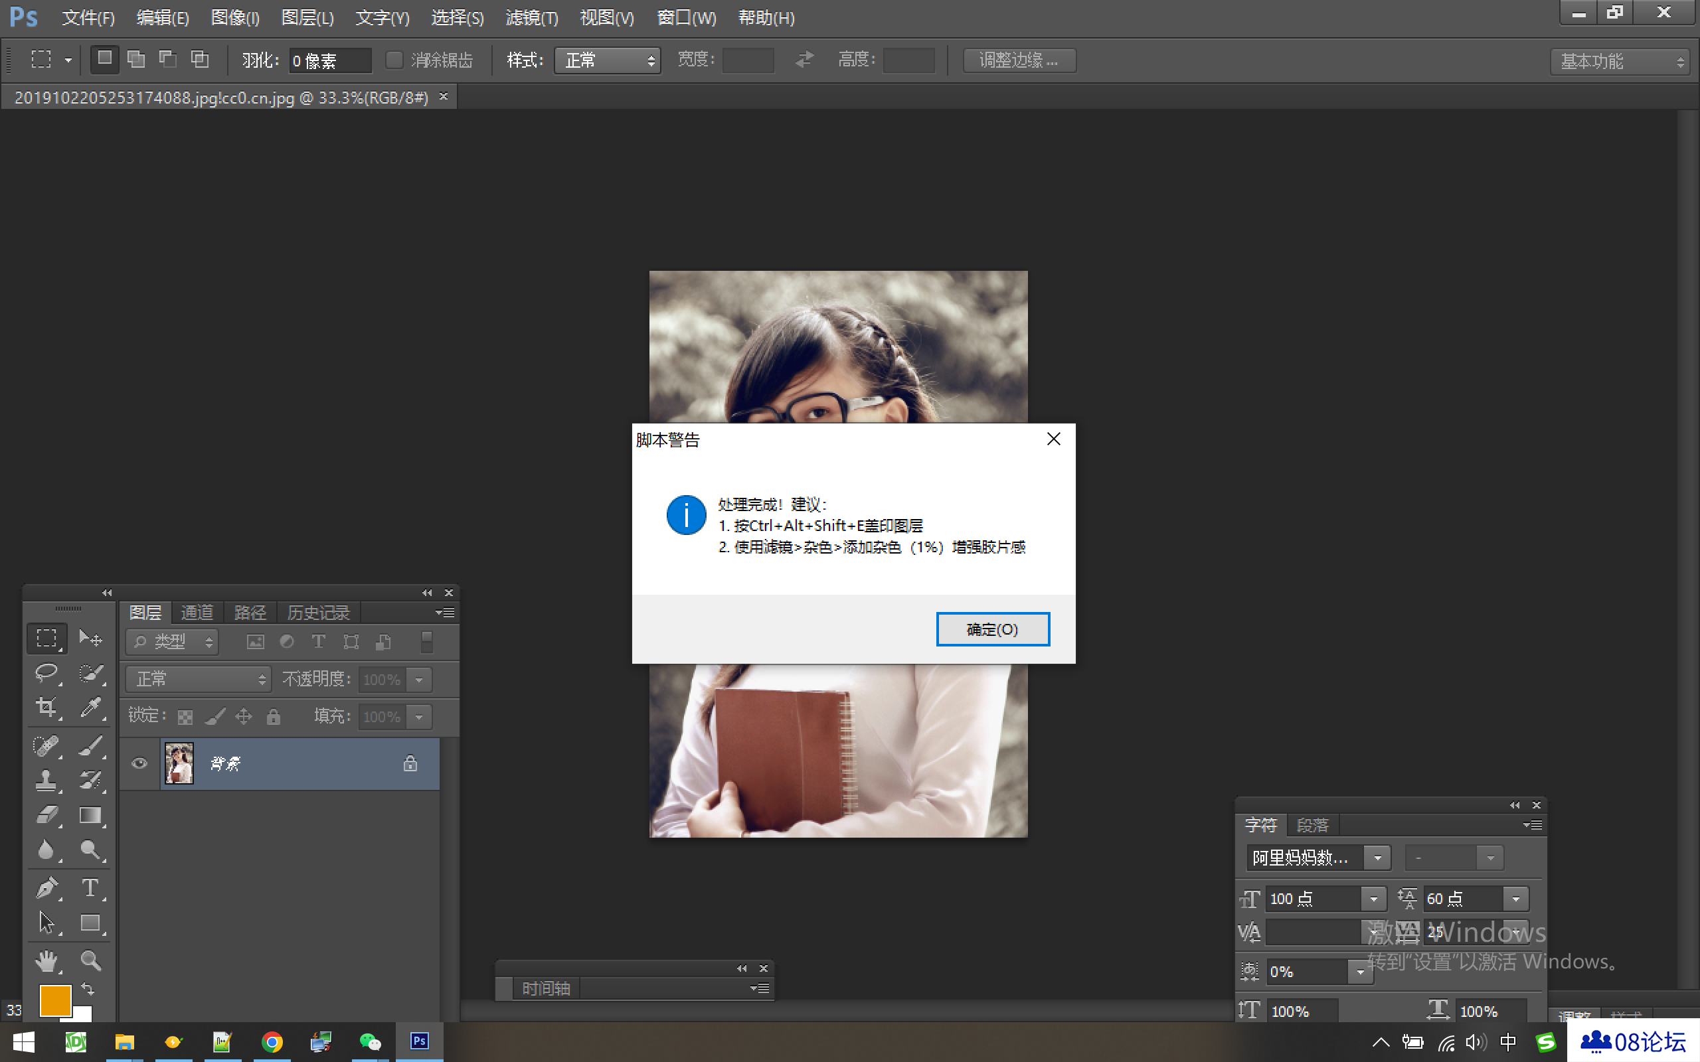Viewport: 1700px width, 1062px height.
Task: Open the 图层(L) layer menu
Action: [x=307, y=17]
